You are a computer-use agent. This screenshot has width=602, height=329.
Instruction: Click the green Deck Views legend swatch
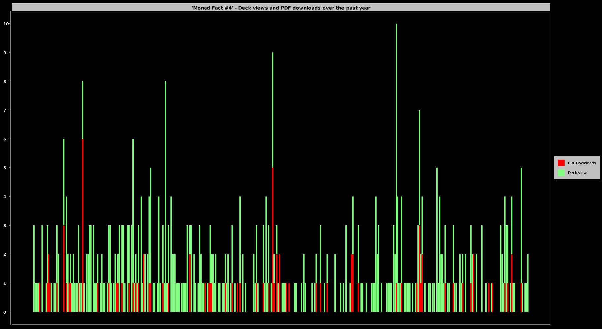tap(561, 173)
